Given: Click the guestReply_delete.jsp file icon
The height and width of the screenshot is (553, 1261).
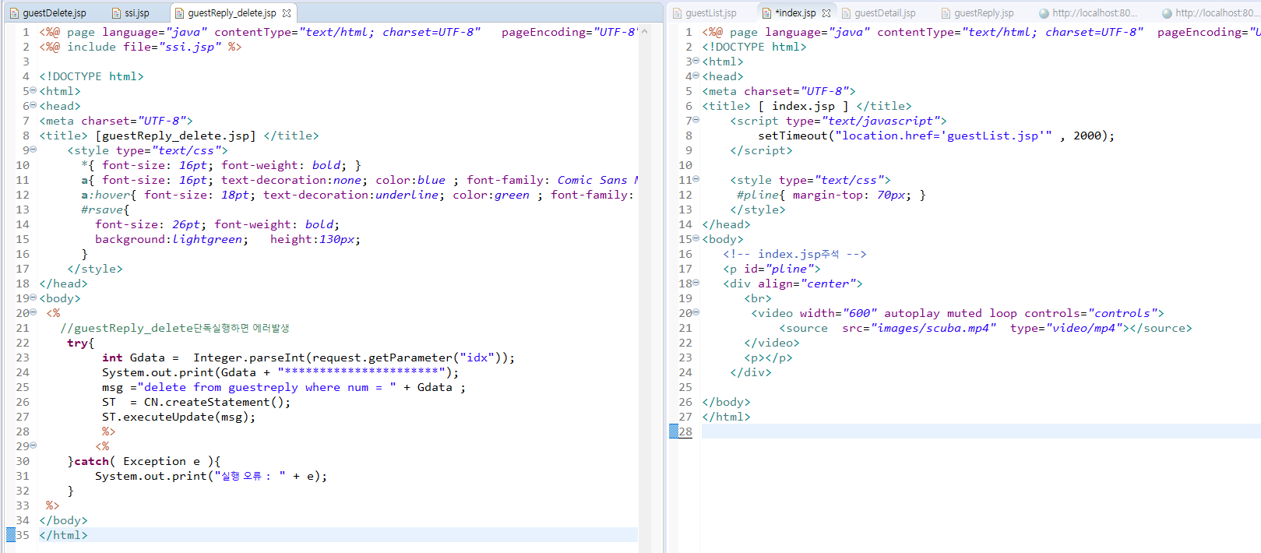Looking at the screenshot, I should click(x=179, y=13).
